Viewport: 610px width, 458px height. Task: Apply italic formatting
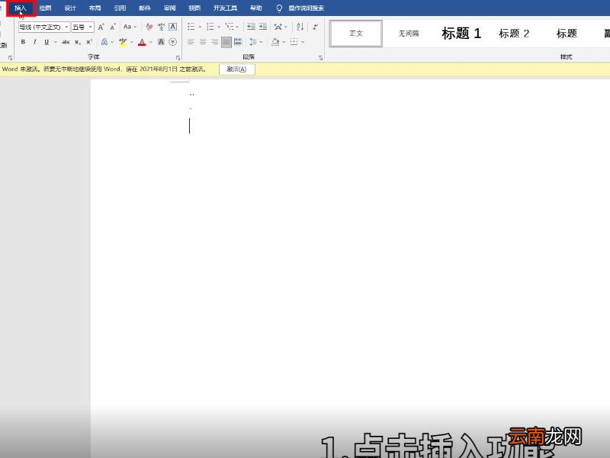pyautogui.click(x=33, y=42)
